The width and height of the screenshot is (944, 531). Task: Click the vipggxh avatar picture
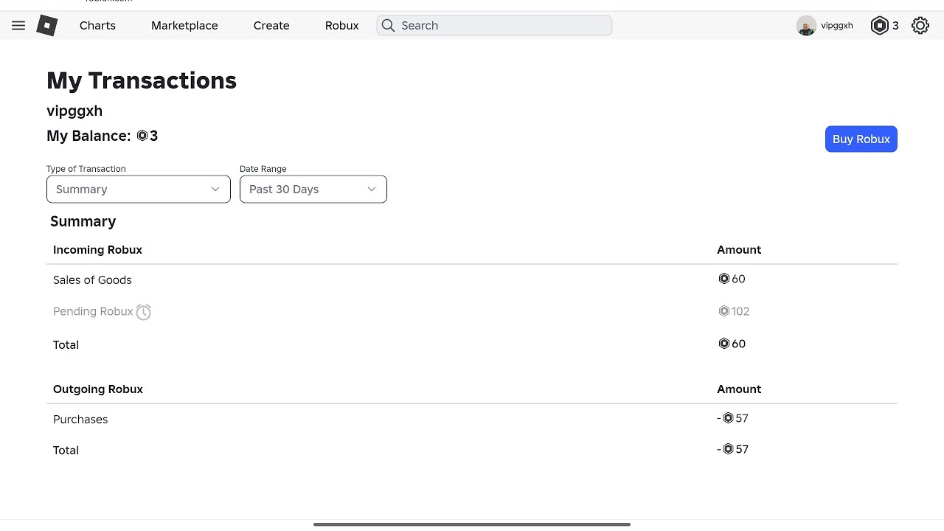point(806,26)
